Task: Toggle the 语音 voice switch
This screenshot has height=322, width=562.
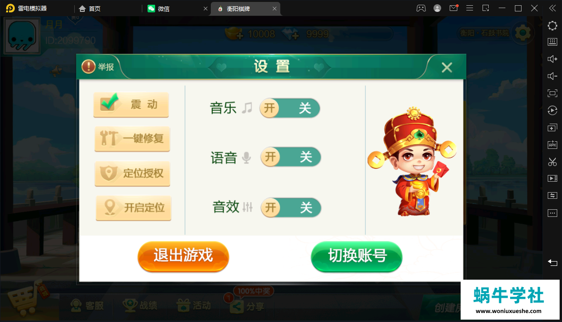Action: (290, 157)
